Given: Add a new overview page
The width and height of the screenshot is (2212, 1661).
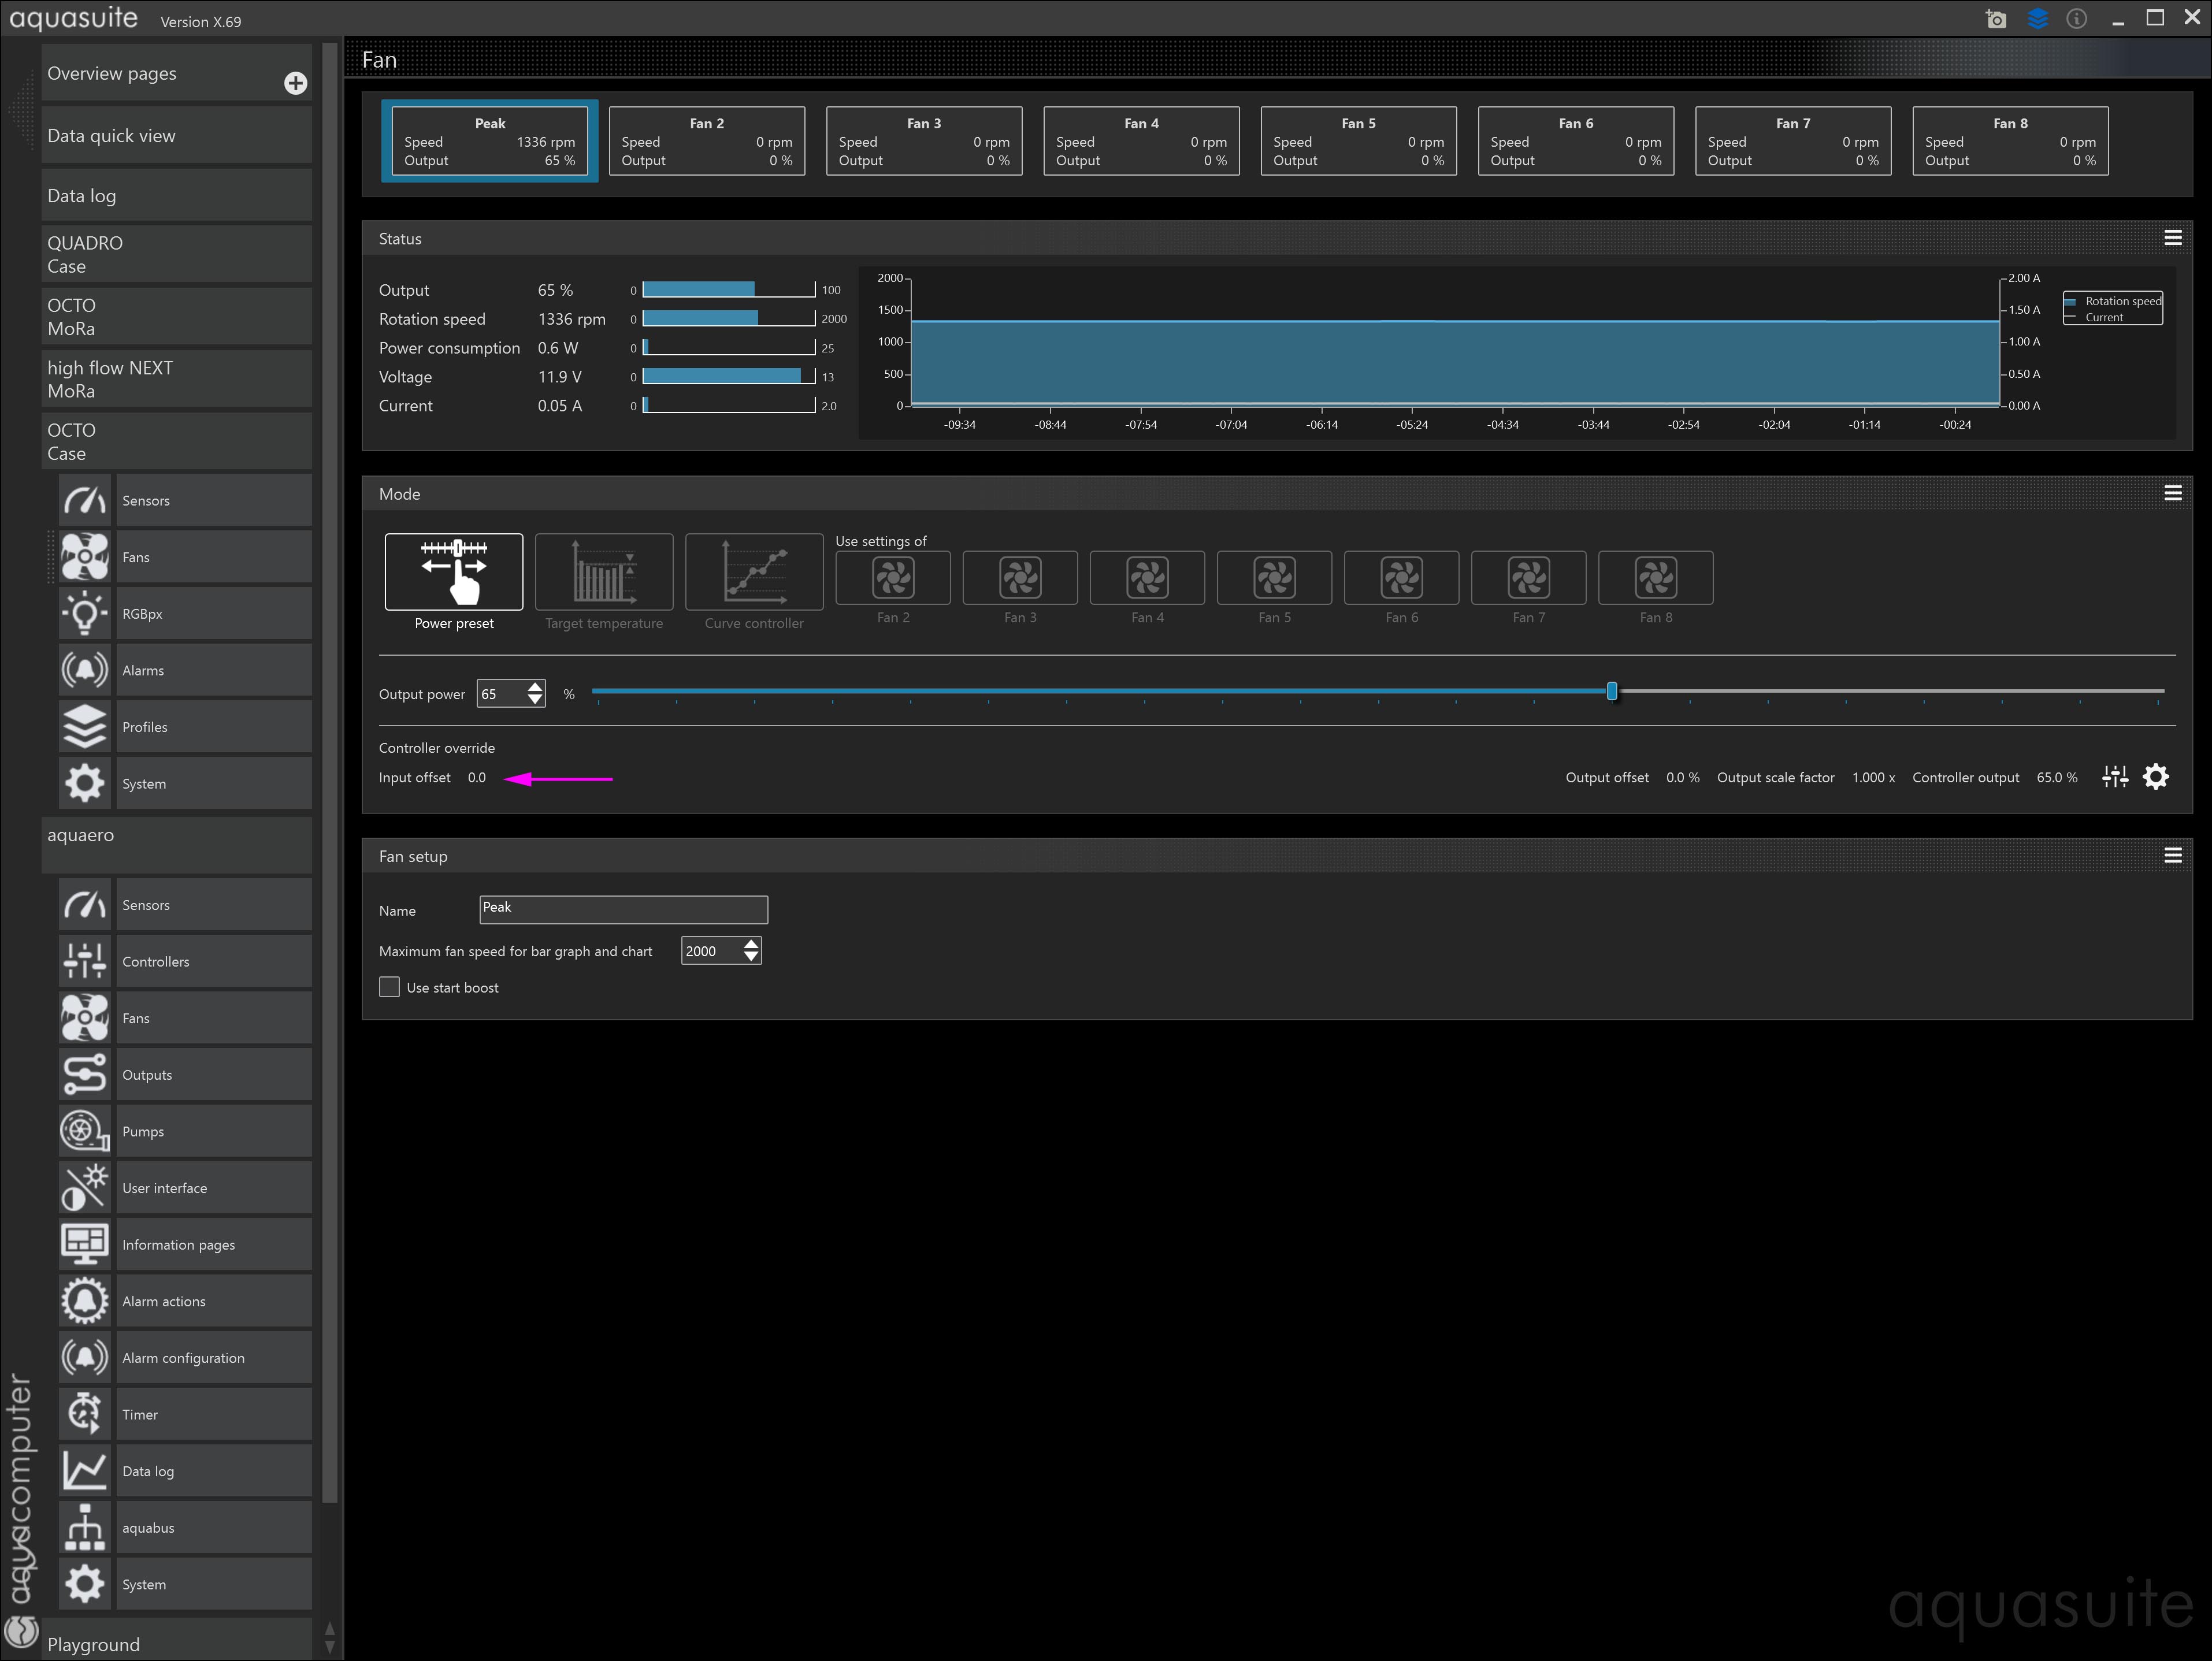Looking at the screenshot, I should tap(295, 83).
